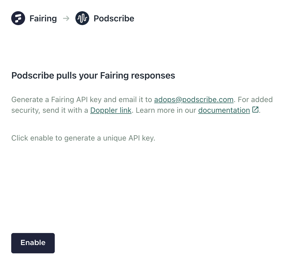This screenshot has width=289, height=264.
Task: Click the arrow between Fairing and Podscribe
Action: pos(66,18)
